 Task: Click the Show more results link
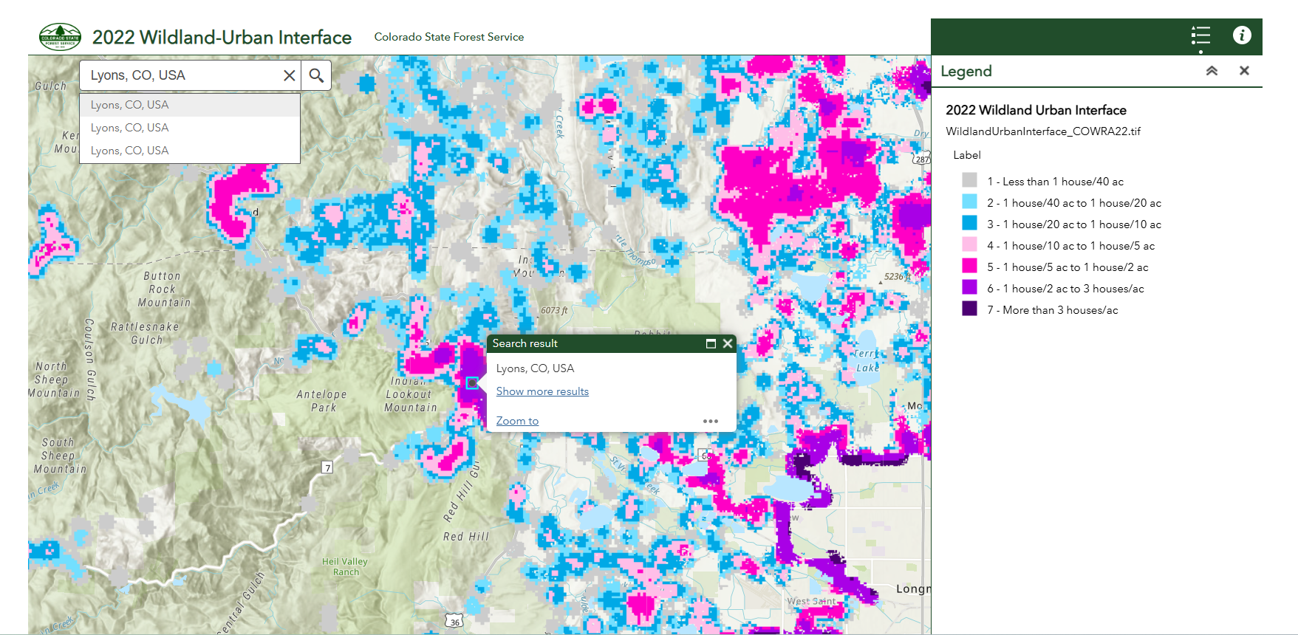(542, 391)
